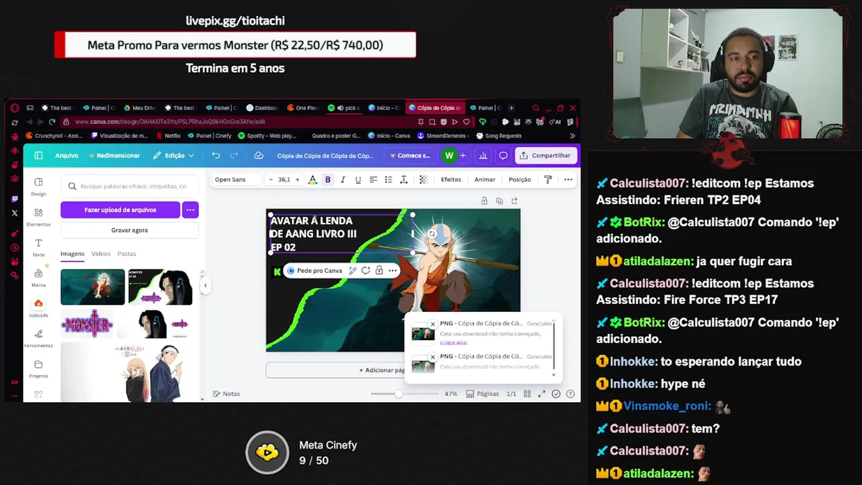Add a collaborator with the plus icon

(463, 156)
